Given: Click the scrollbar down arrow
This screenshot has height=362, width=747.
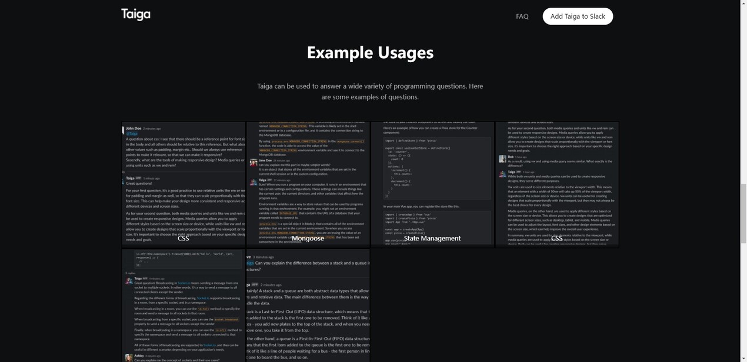Looking at the screenshot, I should pyautogui.click(x=743, y=358).
